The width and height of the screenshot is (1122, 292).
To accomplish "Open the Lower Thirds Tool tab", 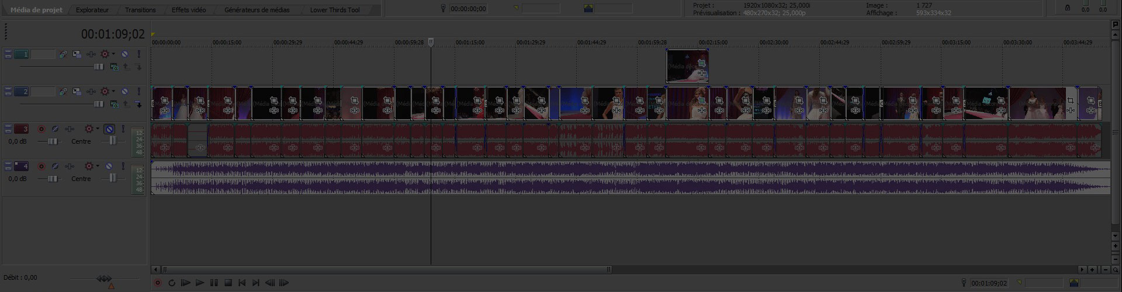I will (x=335, y=10).
